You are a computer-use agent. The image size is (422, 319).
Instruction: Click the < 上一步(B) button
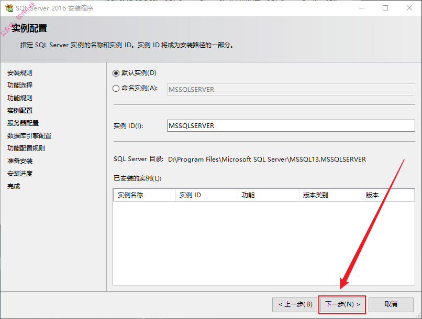point(295,305)
